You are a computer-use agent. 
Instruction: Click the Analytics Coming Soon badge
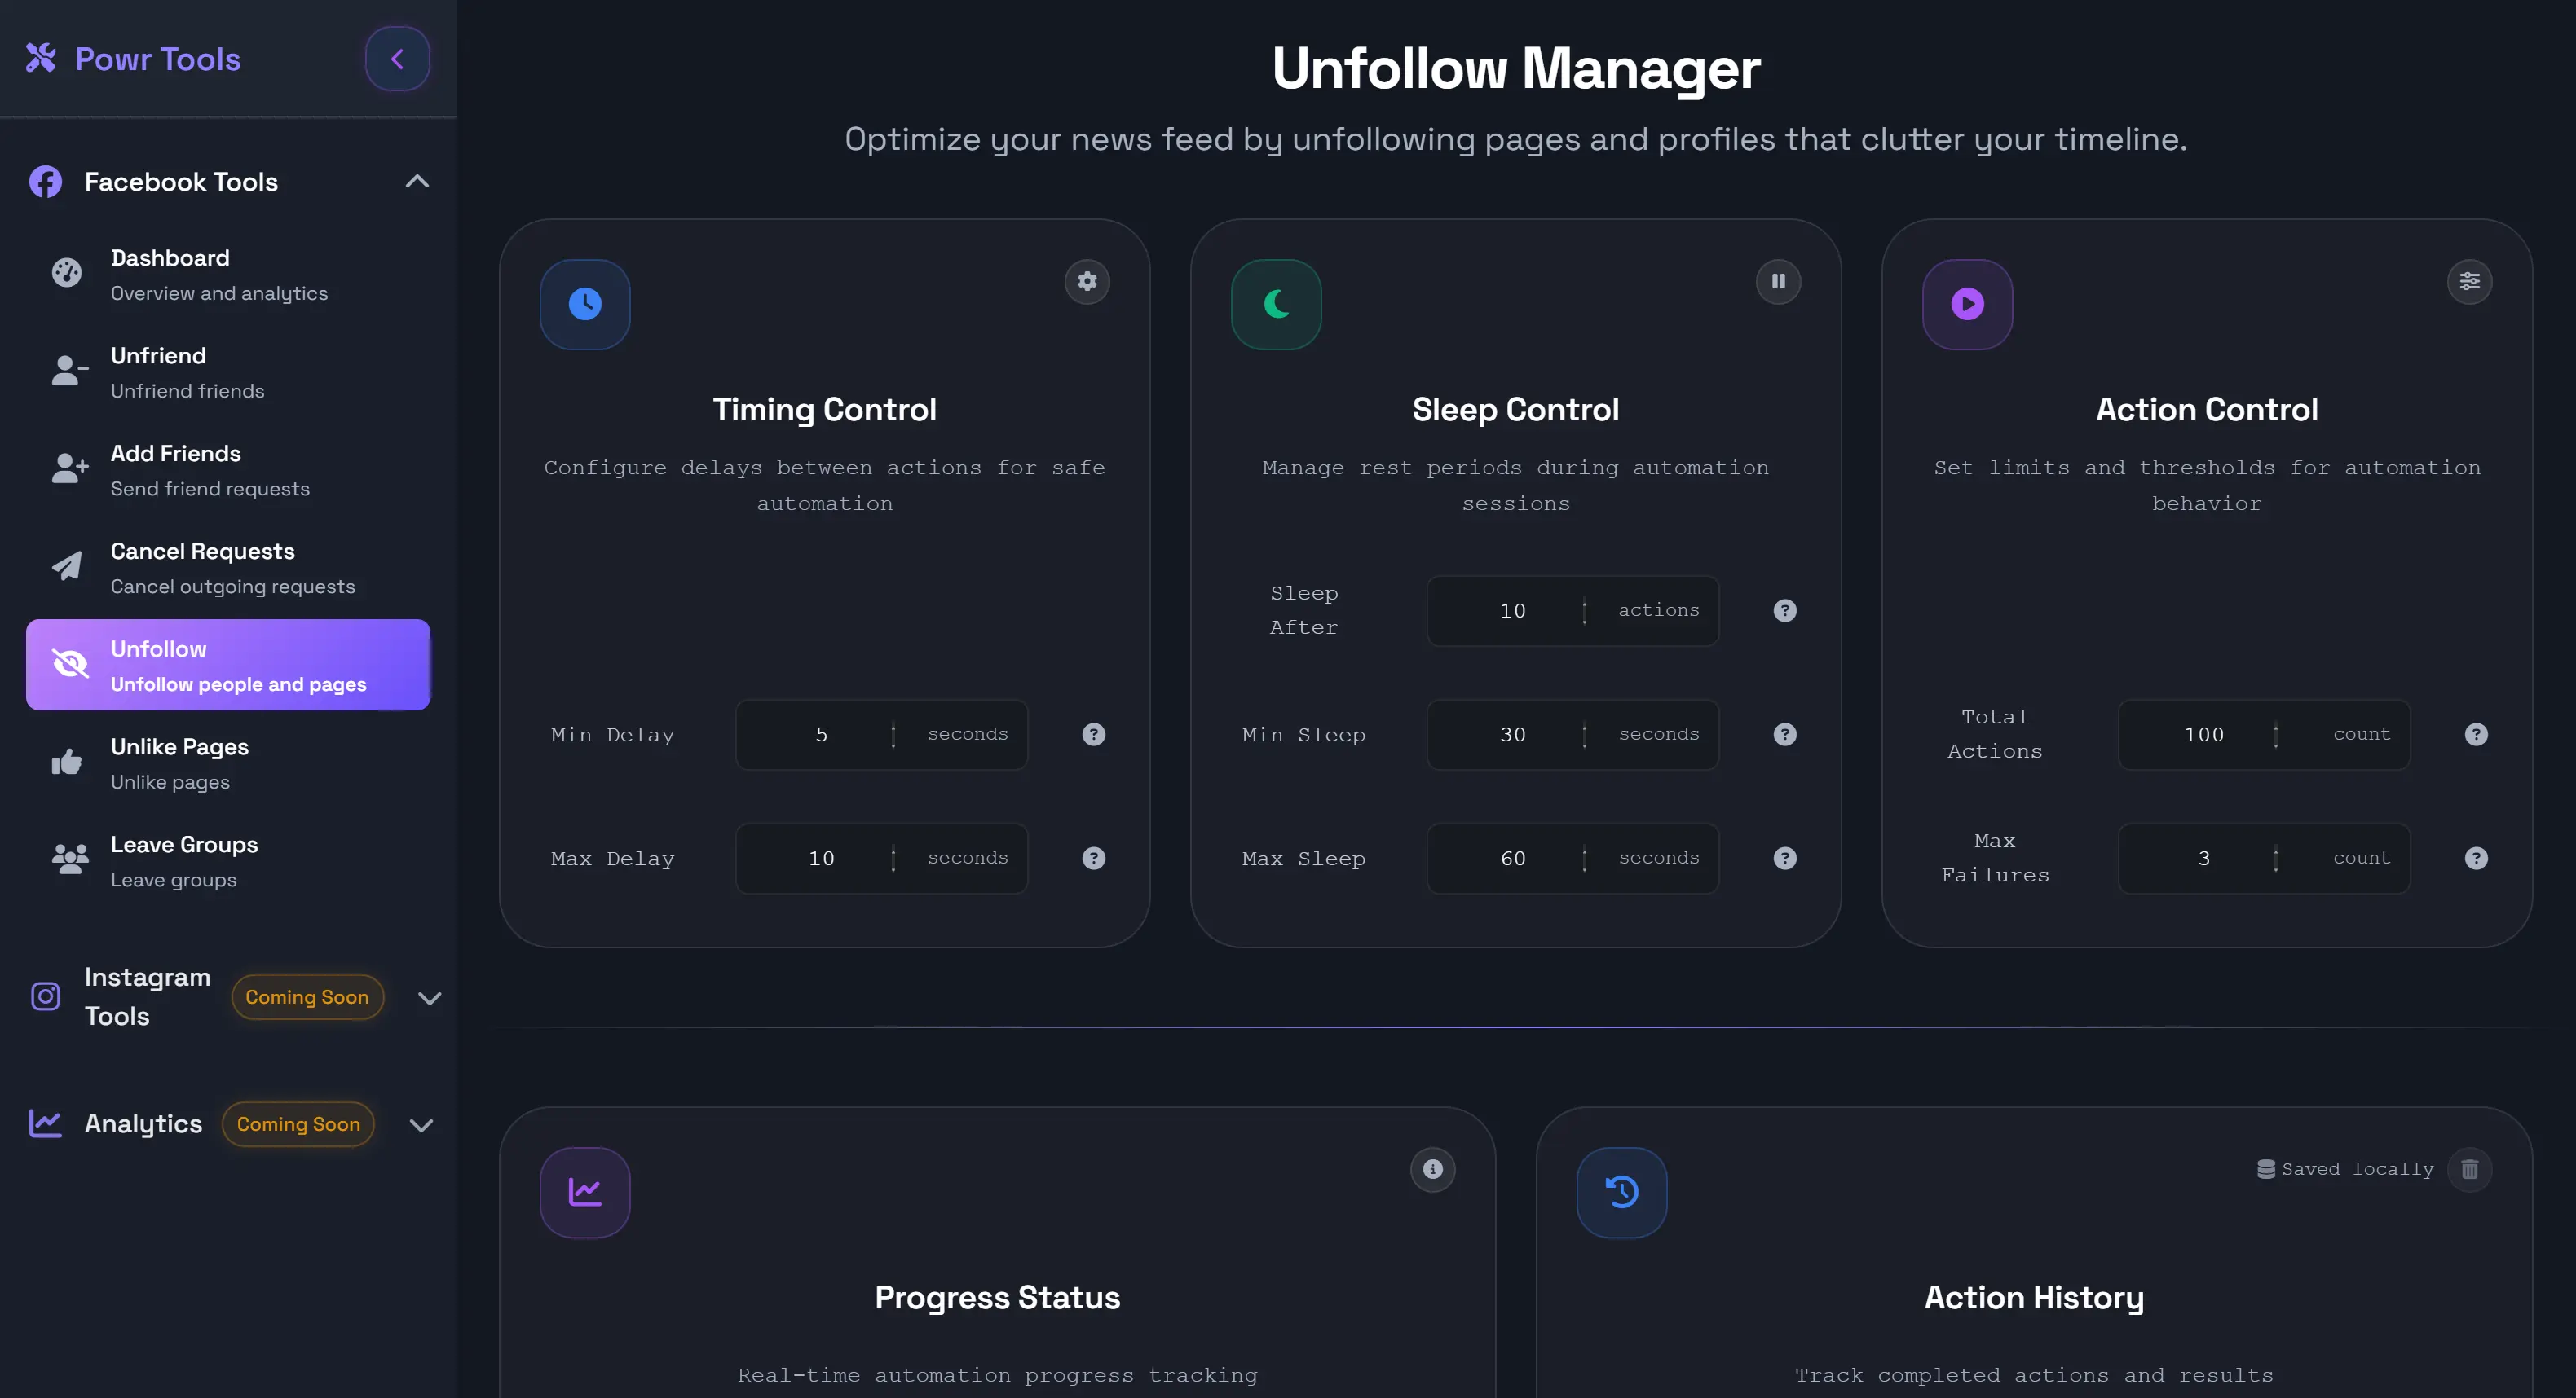(298, 1123)
